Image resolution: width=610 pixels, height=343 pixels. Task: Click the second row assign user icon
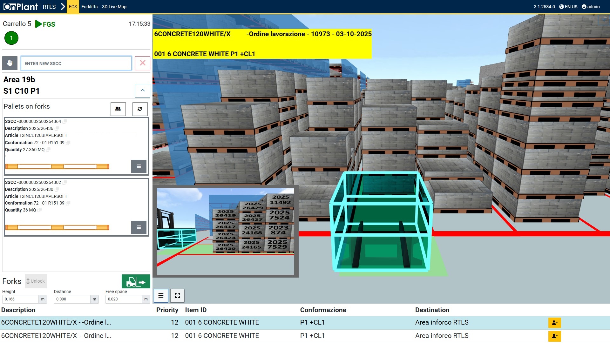pos(554,336)
